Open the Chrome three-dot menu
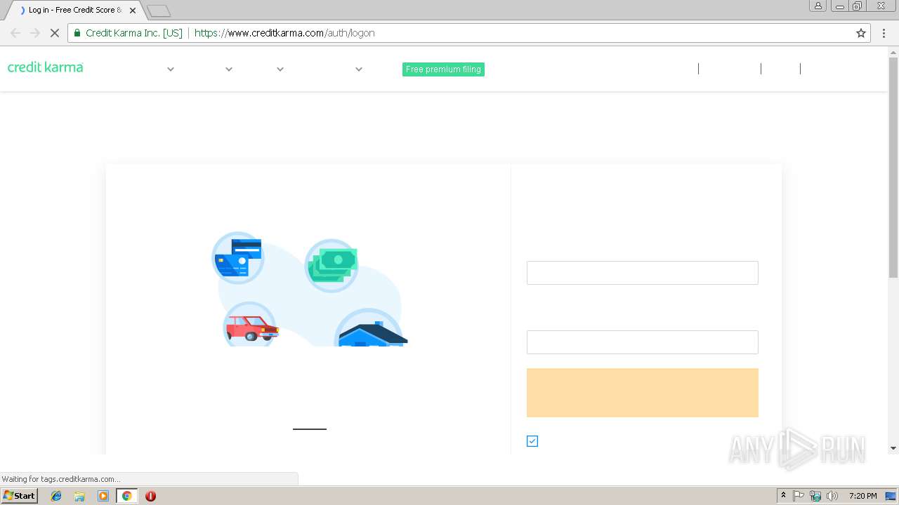The height and width of the screenshot is (505, 899). 884,33
